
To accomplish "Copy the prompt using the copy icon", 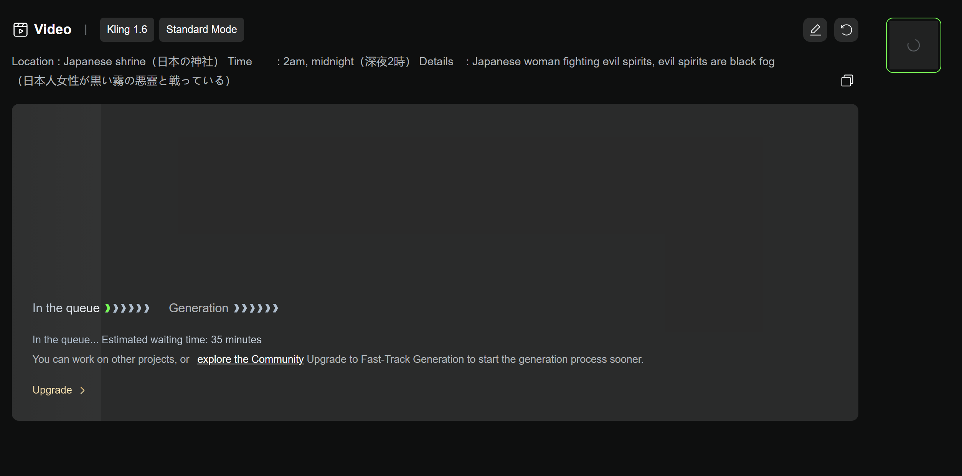I will 847,81.
